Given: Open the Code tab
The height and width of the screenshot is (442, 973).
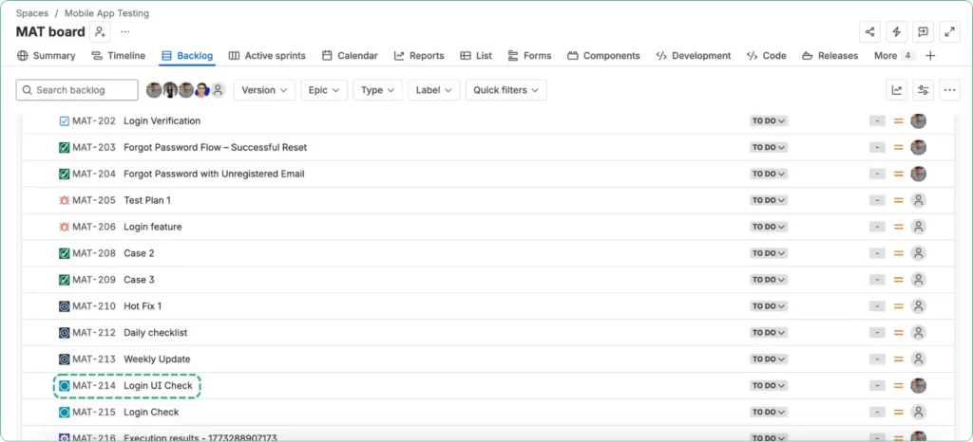Looking at the screenshot, I should pos(767,56).
